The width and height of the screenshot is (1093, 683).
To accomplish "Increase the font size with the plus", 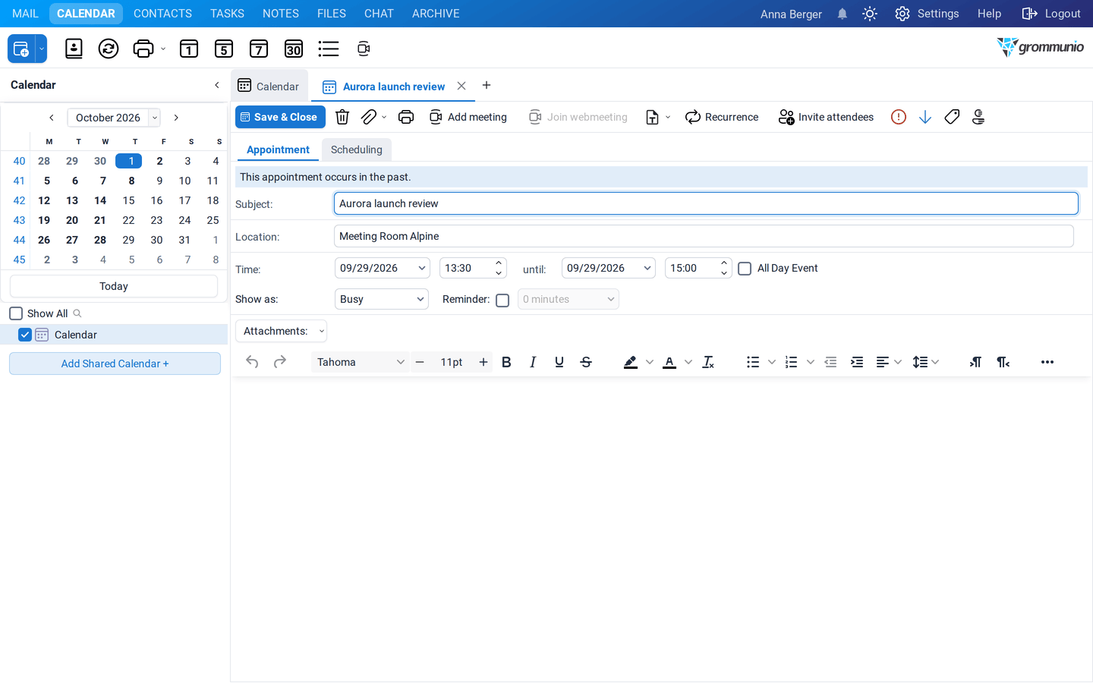I will [484, 362].
